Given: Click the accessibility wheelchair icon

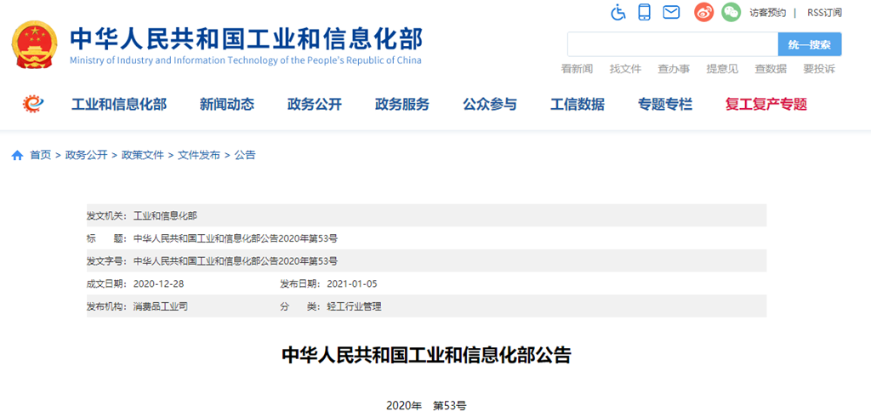Looking at the screenshot, I should (x=618, y=12).
